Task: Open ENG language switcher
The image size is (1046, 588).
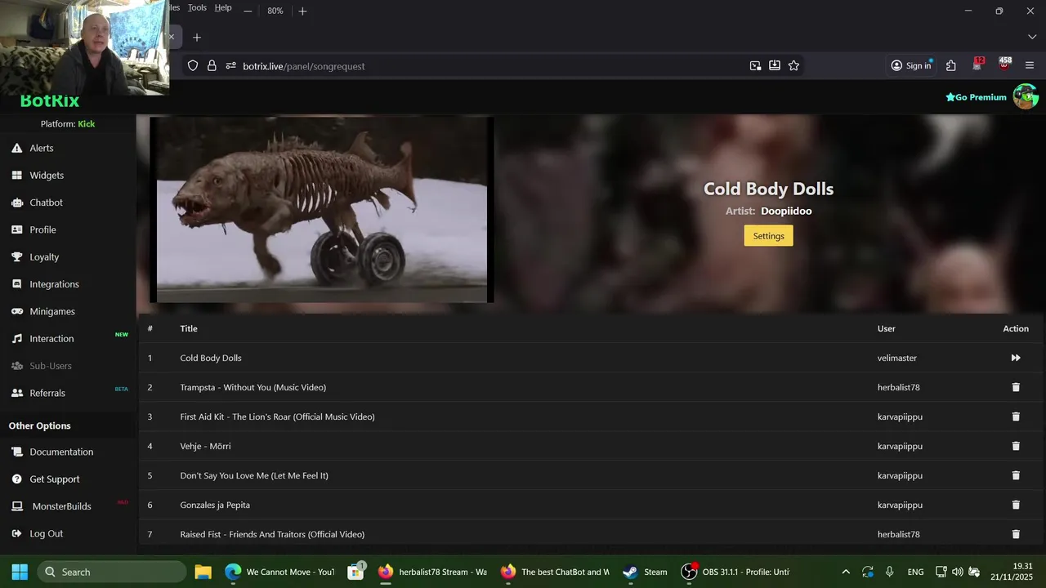Action: pos(915,572)
